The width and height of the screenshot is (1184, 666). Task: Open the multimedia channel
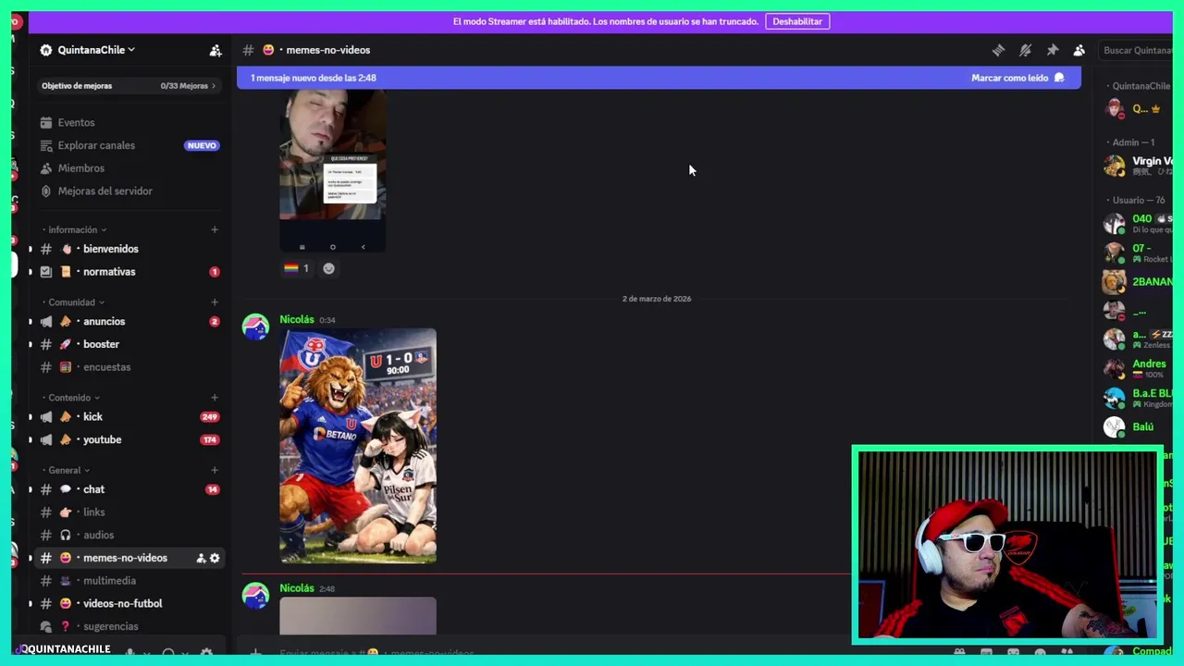click(129, 581)
